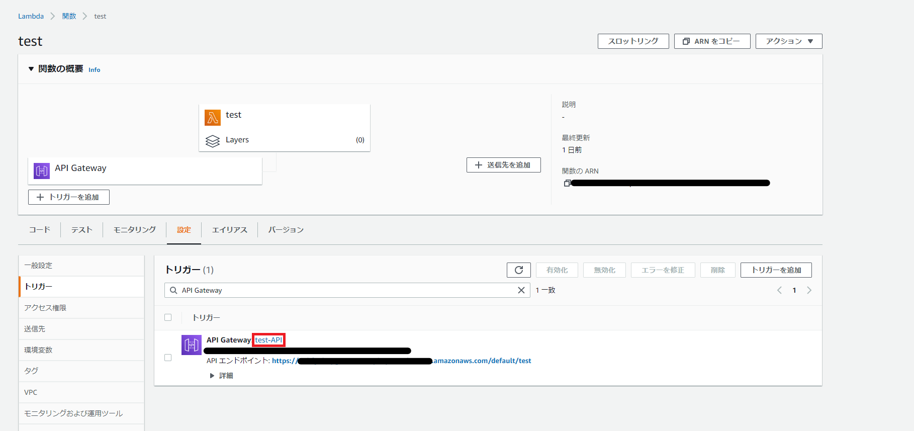Click the test function box in overview
This screenshot has width=914, height=431.
(285, 128)
